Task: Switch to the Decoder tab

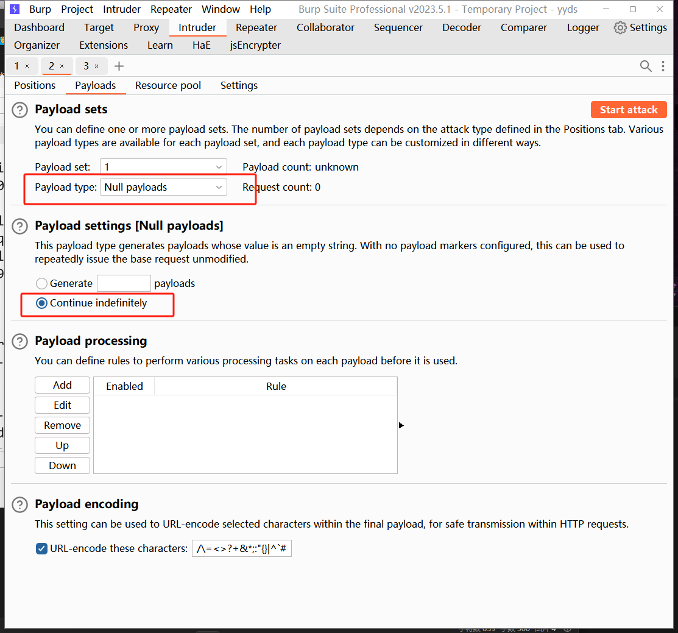Action: tap(462, 27)
